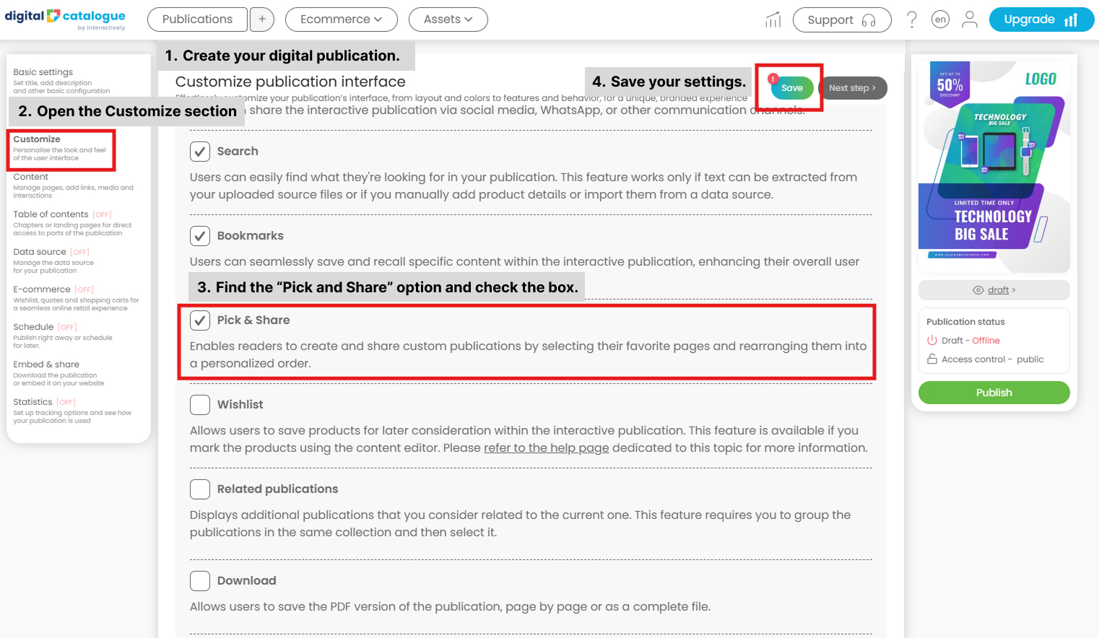Open the user account profile icon

(x=969, y=19)
